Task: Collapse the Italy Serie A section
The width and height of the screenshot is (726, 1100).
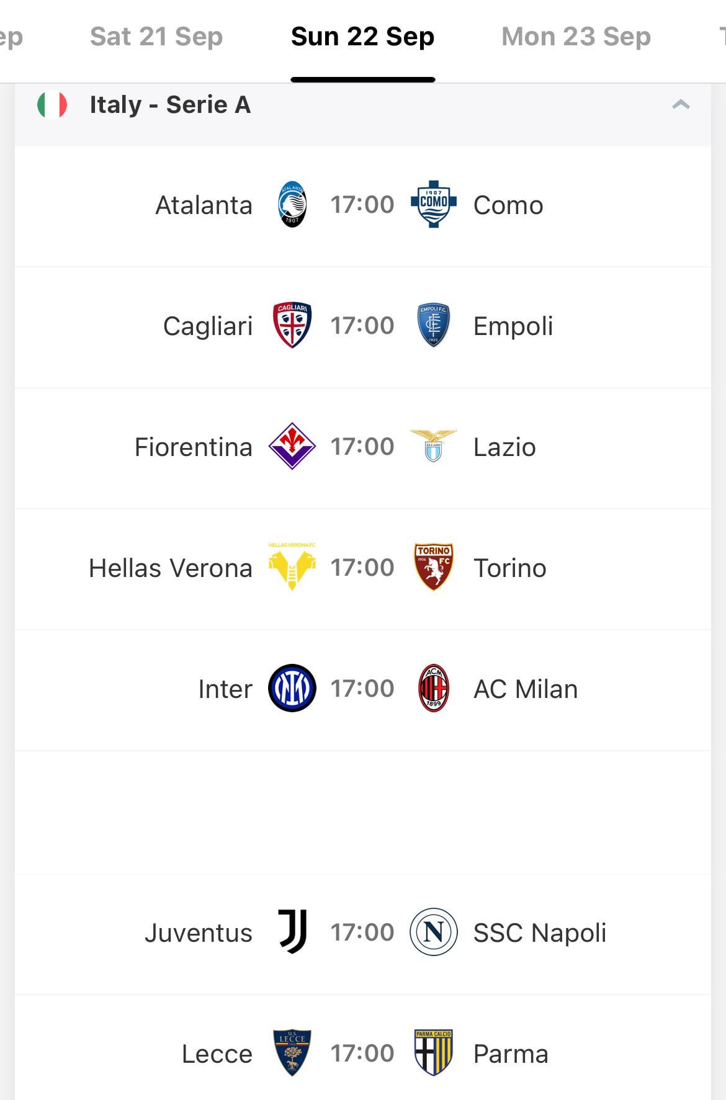Action: click(x=681, y=104)
